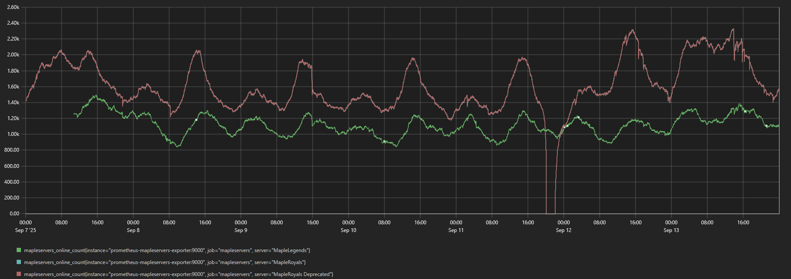Click the 800.00 y-axis tick label
Image resolution: width=791 pixels, height=279 pixels.
tap(12, 150)
